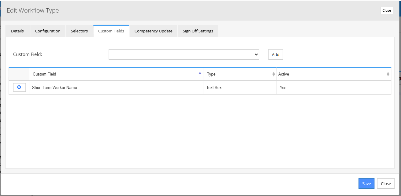Click the Close button in the footer

click(386, 183)
